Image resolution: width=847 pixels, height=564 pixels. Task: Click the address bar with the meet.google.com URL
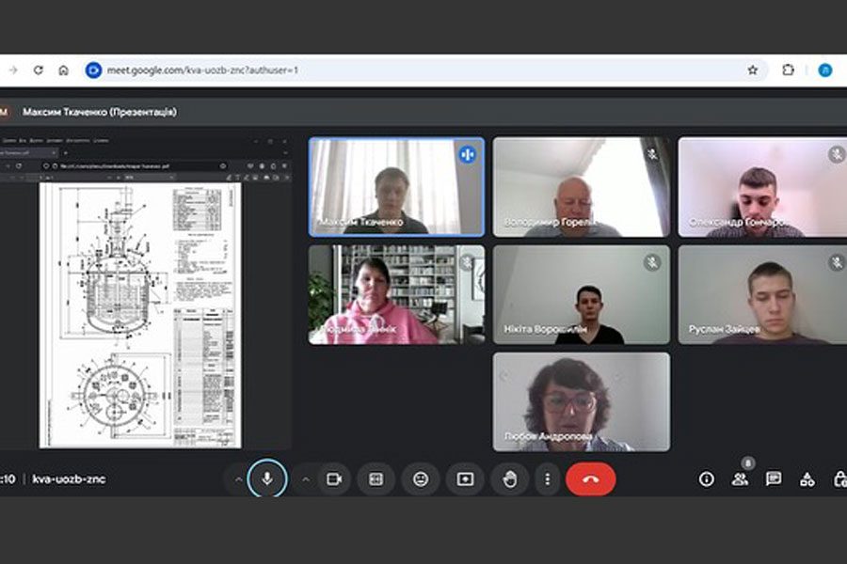click(425, 70)
